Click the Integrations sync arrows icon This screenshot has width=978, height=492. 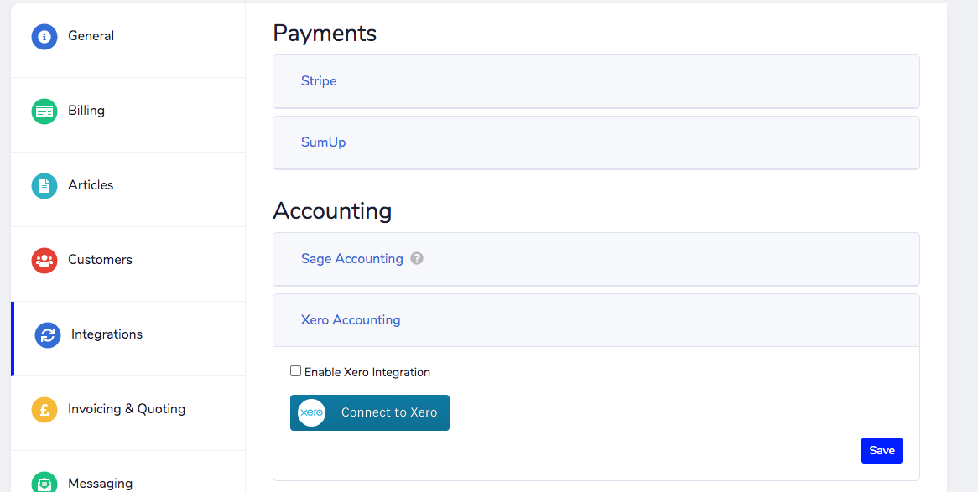(48, 335)
